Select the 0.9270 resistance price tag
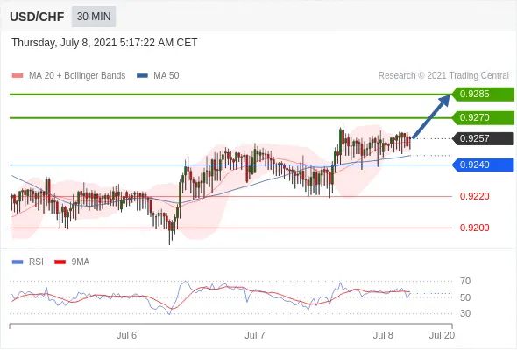This screenshot has width=517, height=350. (x=483, y=117)
